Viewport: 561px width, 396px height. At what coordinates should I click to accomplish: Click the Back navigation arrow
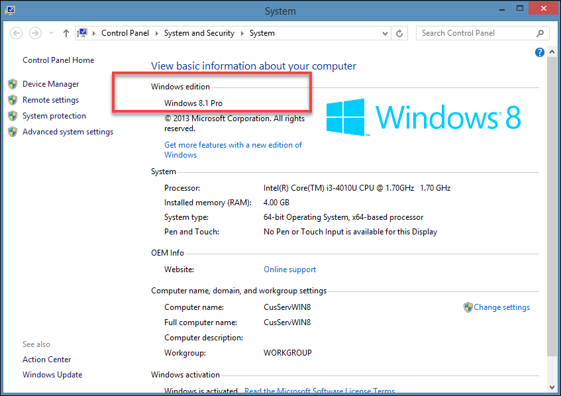point(16,33)
